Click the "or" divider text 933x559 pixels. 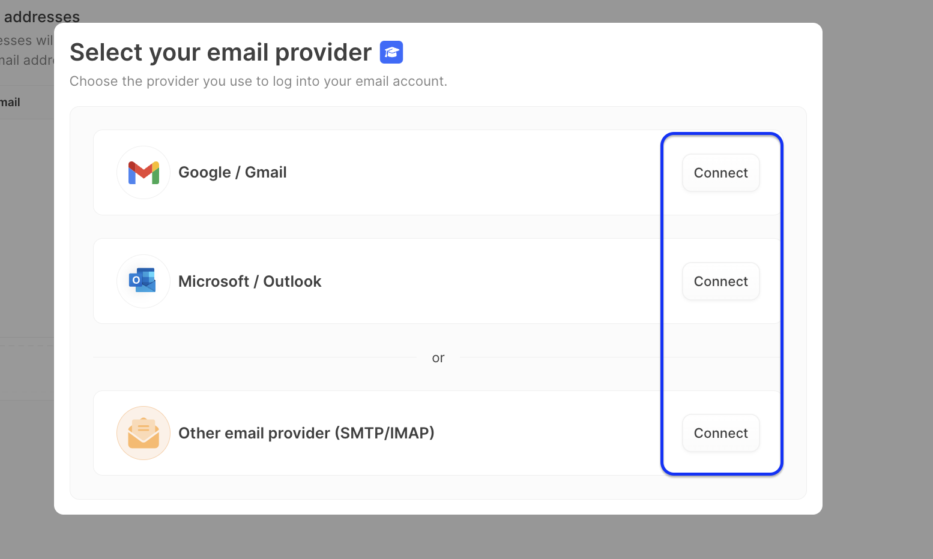coord(438,358)
